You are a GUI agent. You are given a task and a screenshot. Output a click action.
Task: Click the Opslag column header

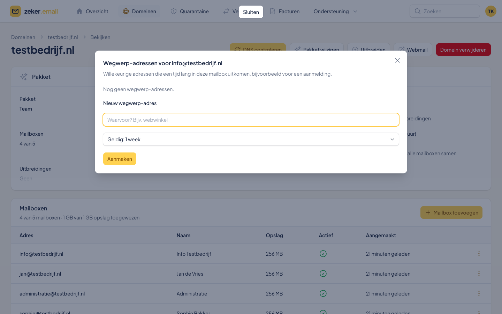[274, 236]
